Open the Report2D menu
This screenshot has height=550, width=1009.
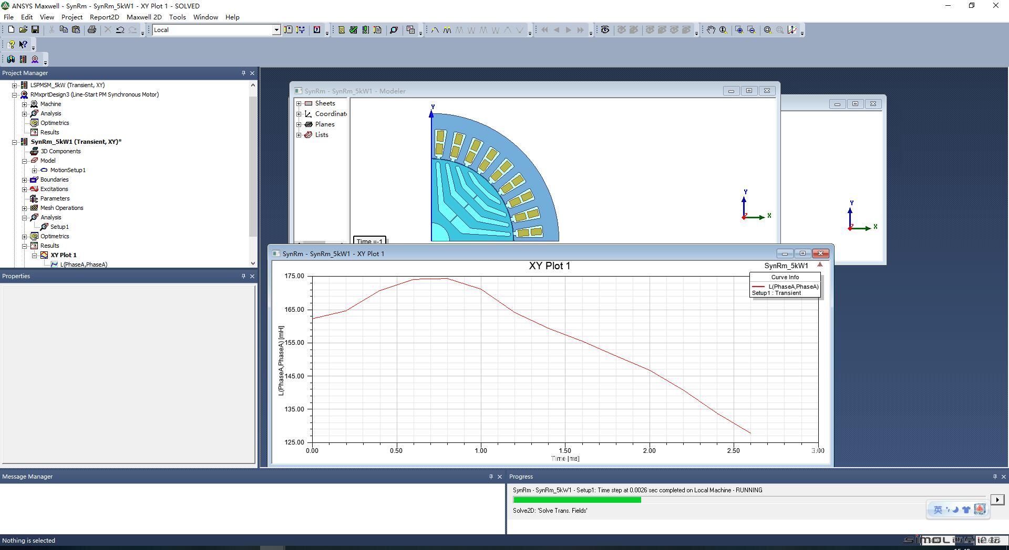[x=105, y=17]
